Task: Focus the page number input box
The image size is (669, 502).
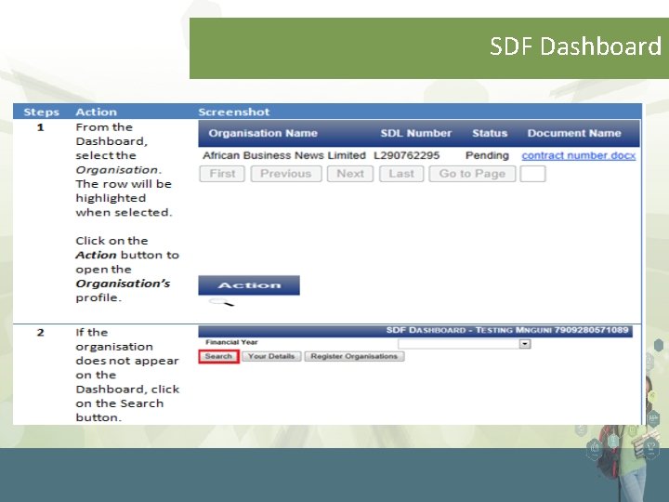Action: click(532, 174)
